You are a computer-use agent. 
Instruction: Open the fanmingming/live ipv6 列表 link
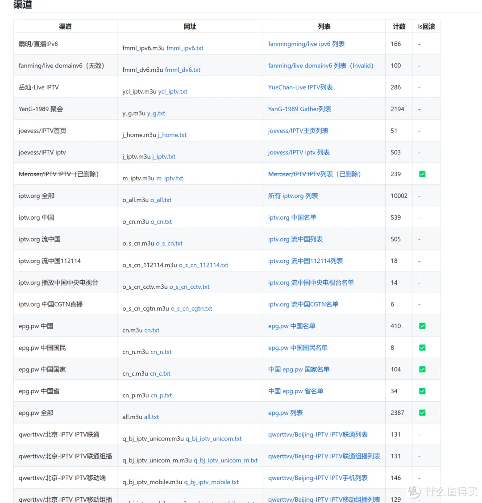pyautogui.click(x=306, y=44)
